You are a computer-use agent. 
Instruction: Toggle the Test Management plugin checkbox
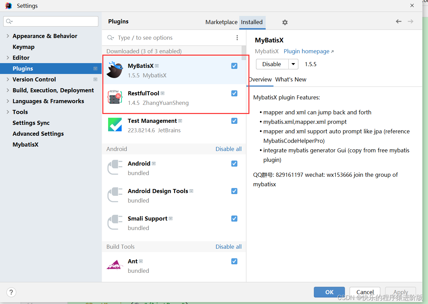click(234, 121)
